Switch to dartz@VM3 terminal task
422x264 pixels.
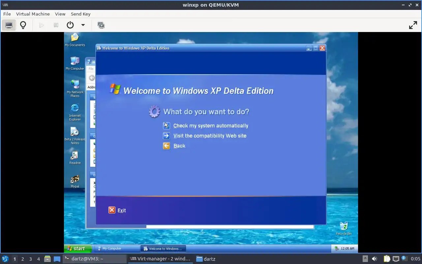(x=94, y=259)
